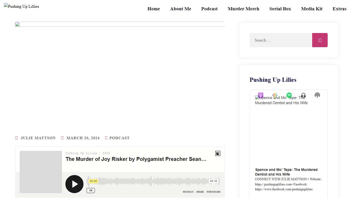353x198 pixels.
Task: Click the Pushing Up Lillies logo
Action: 21,6
